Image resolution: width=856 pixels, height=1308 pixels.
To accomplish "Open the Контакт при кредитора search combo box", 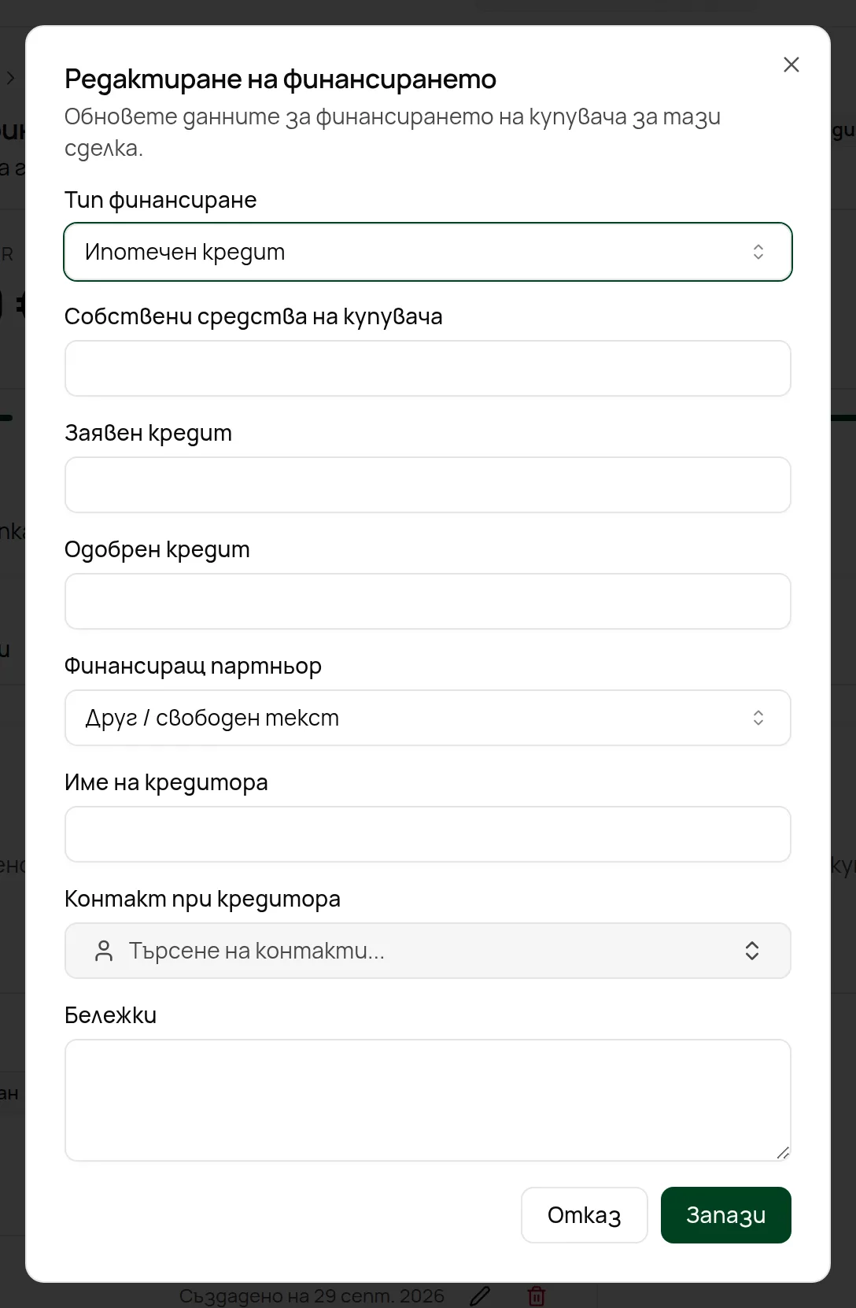I will pyautogui.click(x=428, y=951).
